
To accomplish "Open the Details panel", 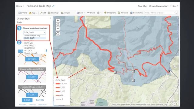I will [22, 13].
